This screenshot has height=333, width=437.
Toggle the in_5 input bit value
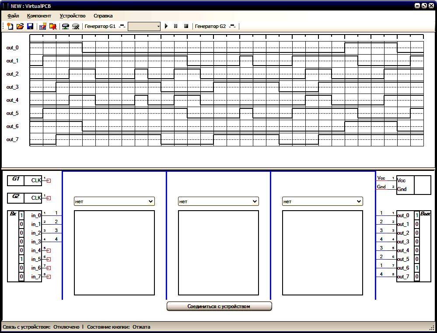click(21, 259)
